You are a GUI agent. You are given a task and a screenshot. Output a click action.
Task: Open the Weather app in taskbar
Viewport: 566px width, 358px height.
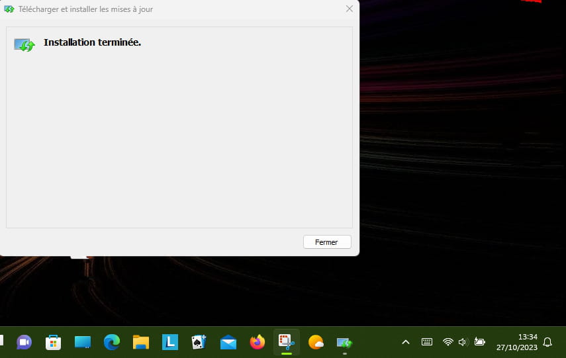click(316, 342)
